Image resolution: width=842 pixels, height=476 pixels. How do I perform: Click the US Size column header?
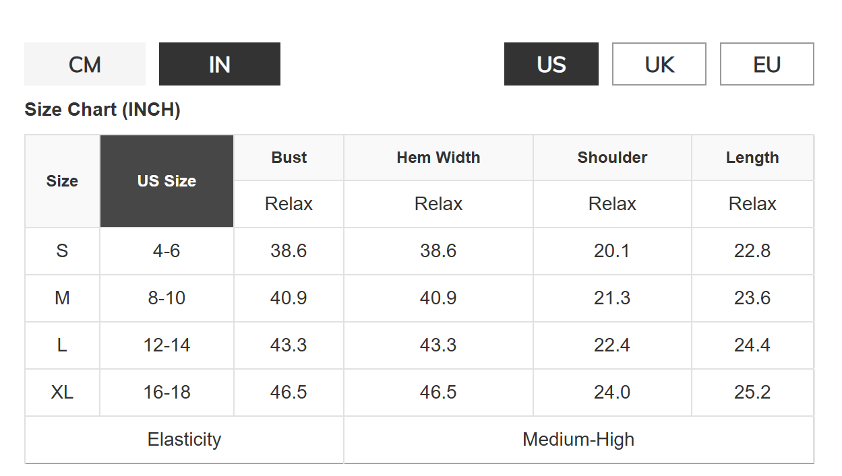pos(167,181)
